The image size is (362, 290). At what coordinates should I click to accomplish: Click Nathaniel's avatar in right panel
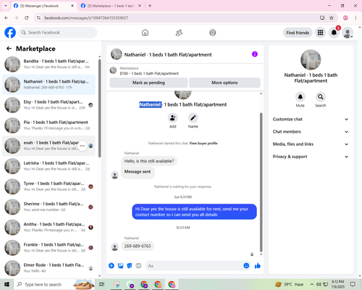[x=311, y=59]
